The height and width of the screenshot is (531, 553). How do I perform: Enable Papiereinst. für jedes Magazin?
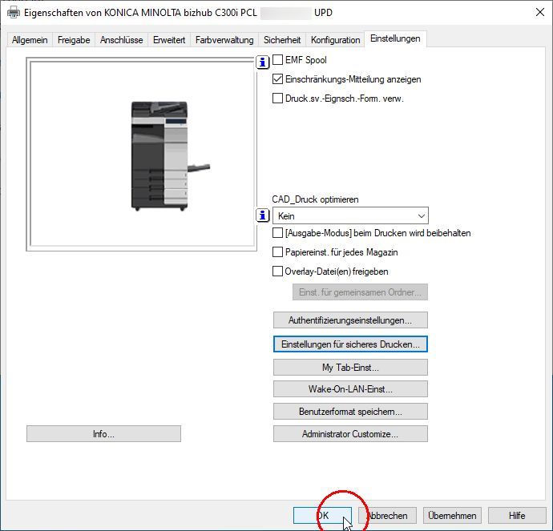coord(278,252)
